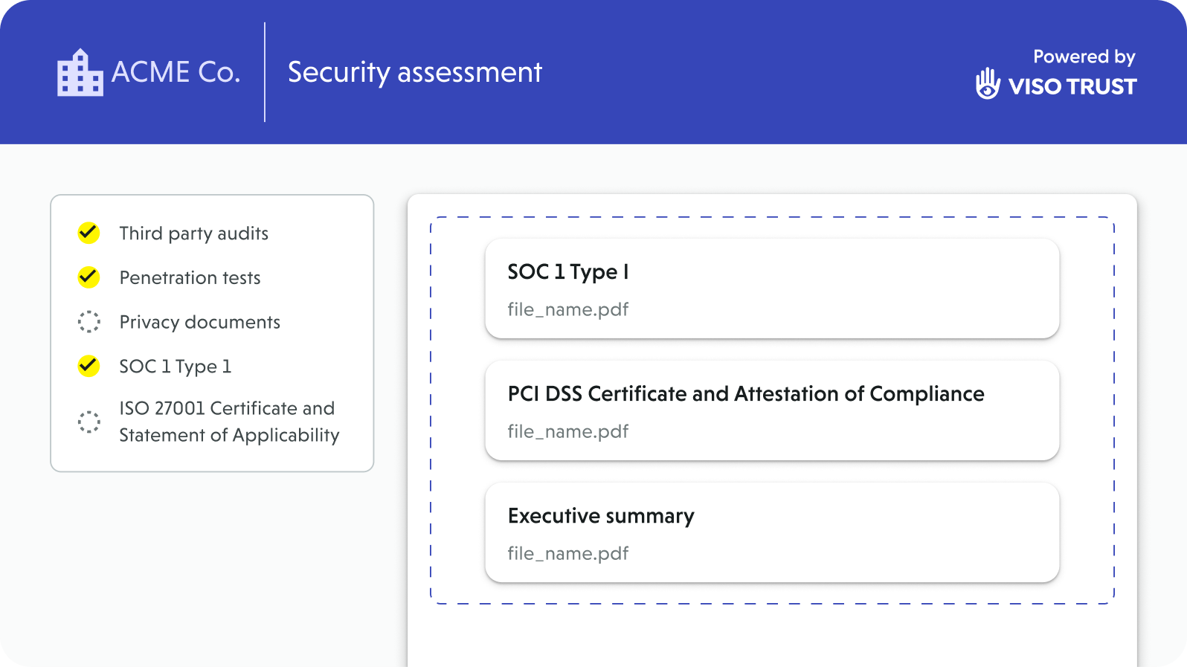The width and height of the screenshot is (1187, 667).
Task: Click the yellow checkmark beside Penetration tests
Action: (x=89, y=277)
